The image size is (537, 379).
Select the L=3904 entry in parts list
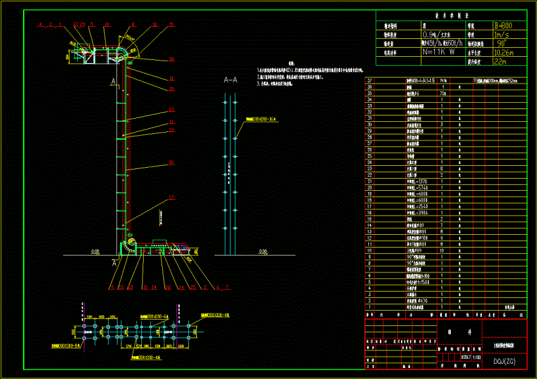coord(417,212)
